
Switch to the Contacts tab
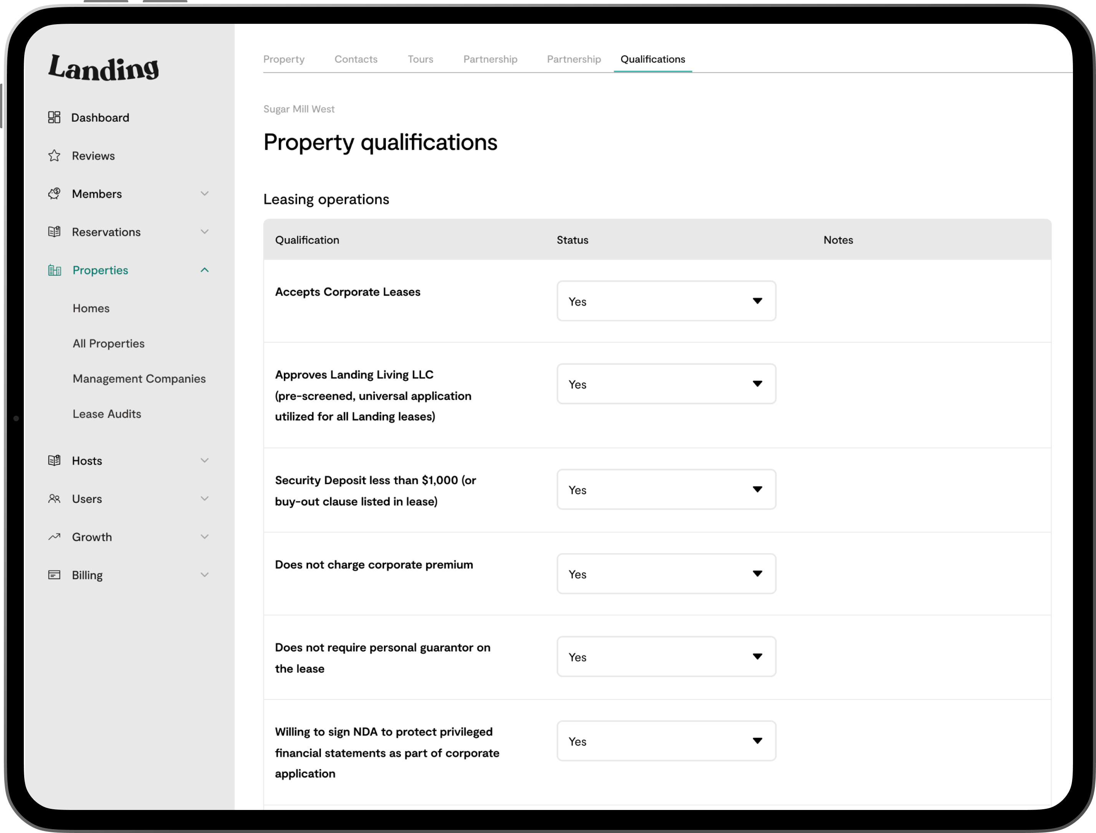(x=356, y=59)
